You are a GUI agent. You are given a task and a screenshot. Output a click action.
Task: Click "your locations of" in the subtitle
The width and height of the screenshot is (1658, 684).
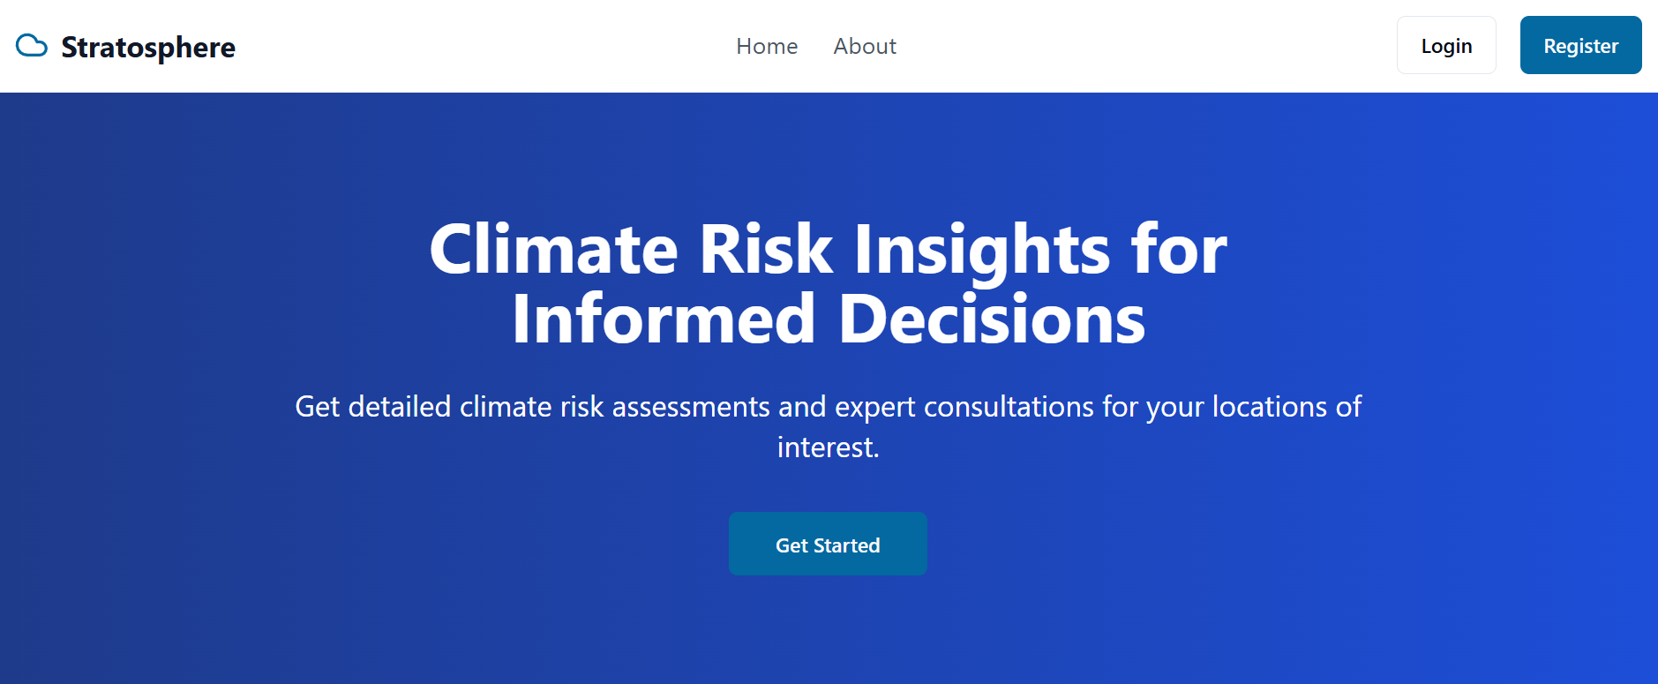(x=1254, y=407)
